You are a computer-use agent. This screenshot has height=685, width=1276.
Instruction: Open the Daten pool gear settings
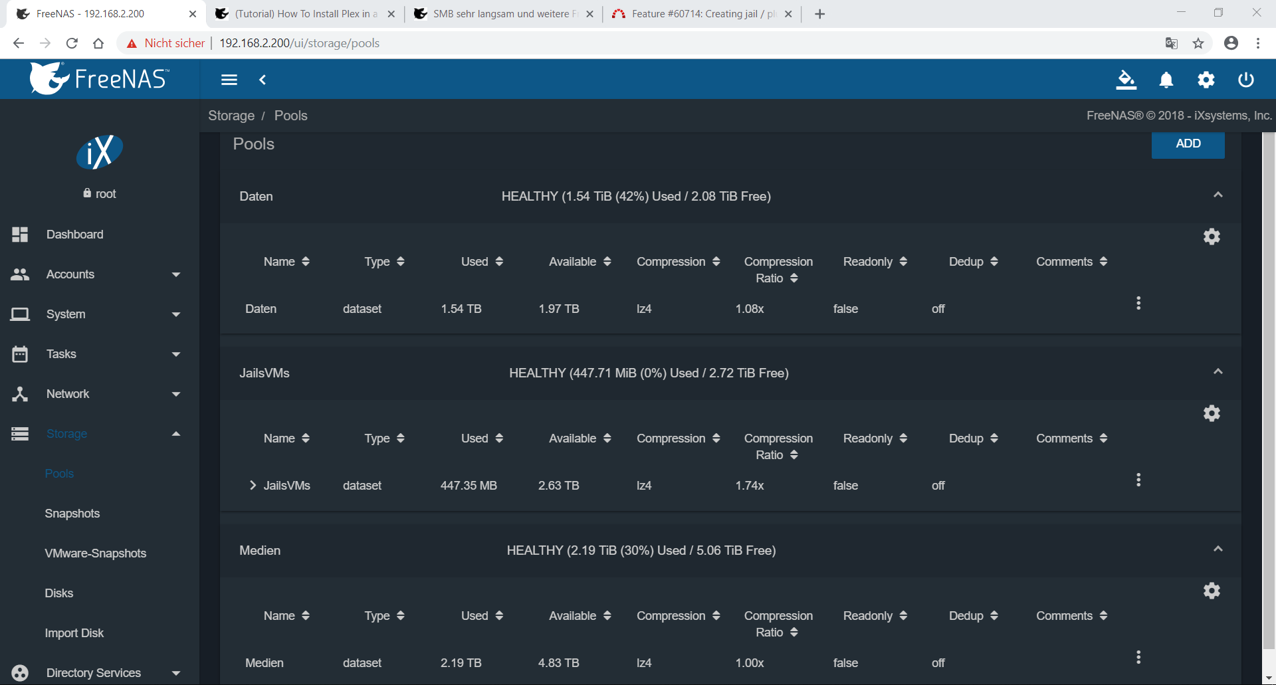pos(1212,237)
